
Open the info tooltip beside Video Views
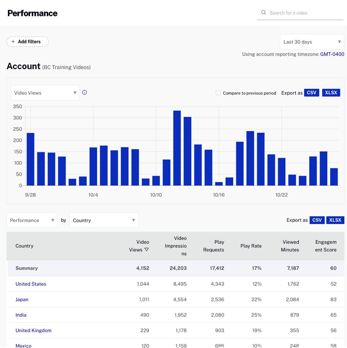pos(84,93)
